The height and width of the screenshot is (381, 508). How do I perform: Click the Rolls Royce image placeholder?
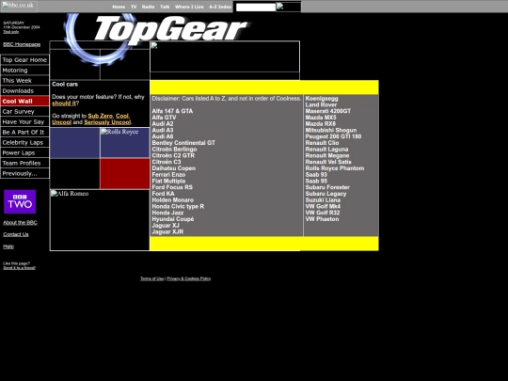coord(125,143)
